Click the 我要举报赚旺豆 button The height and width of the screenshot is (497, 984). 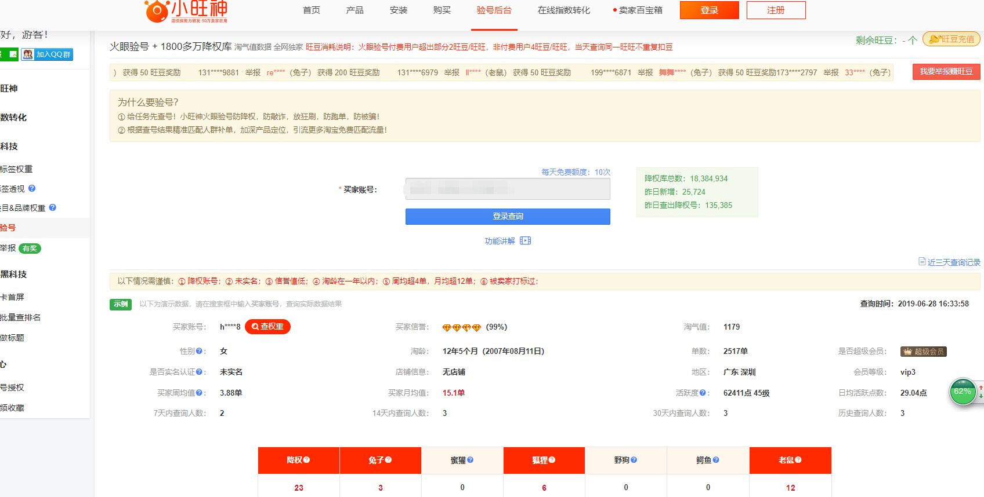tap(946, 72)
